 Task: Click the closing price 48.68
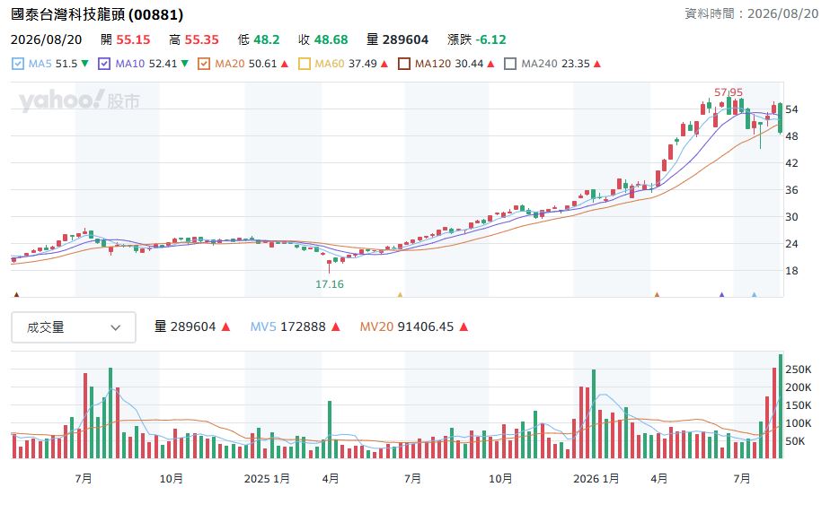331,39
